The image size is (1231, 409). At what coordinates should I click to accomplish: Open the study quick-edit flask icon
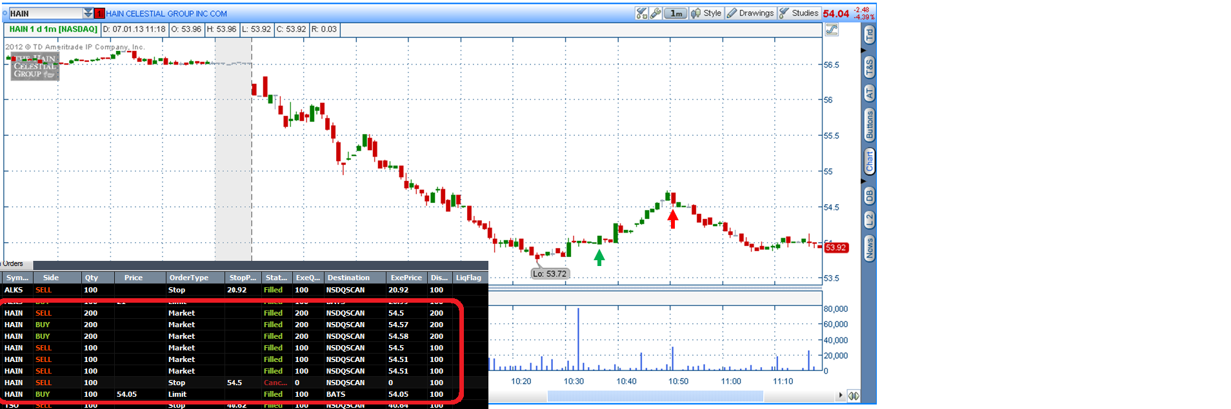[x=641, y=13]
